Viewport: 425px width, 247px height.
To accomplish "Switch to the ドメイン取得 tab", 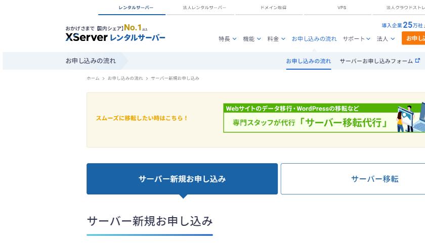I will click(273, 8).
